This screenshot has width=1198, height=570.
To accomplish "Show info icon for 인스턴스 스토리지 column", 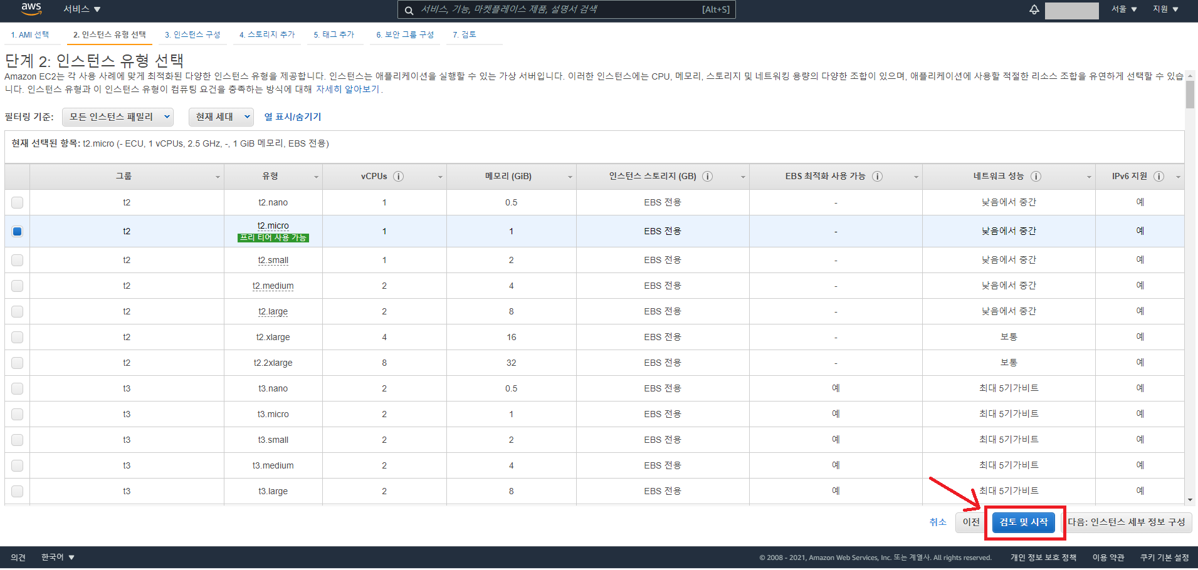I will tap(707, 177).
